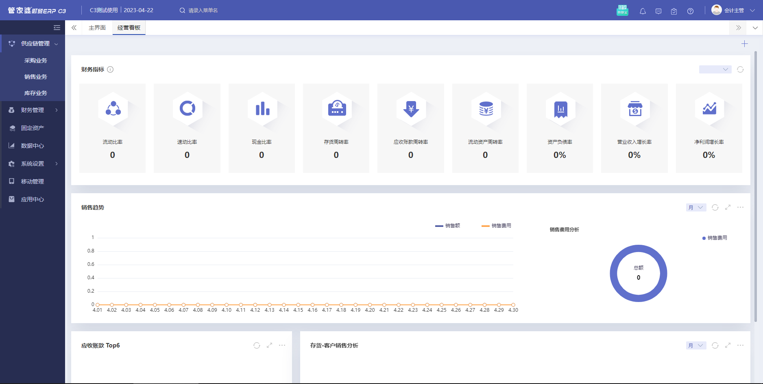763x384 pixels.
Task: Refresh the 财务指标 panel
Action: [x=740, y=69]
